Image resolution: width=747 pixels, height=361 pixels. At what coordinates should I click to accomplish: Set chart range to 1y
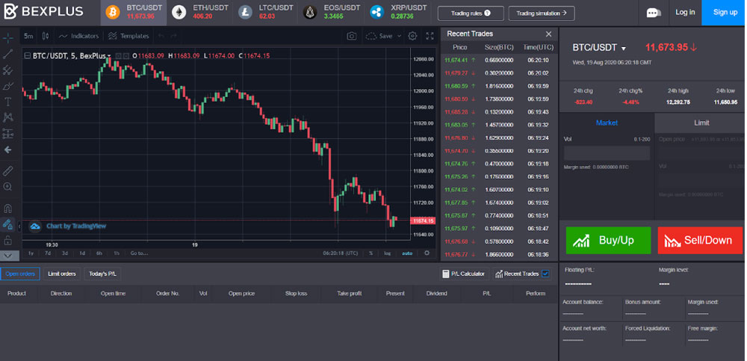[x=31, y=253]
